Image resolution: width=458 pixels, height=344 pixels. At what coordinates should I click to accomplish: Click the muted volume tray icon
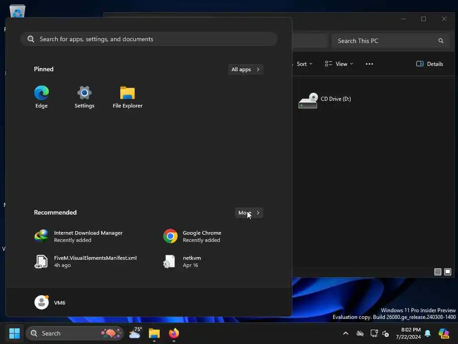click(386, 333)
